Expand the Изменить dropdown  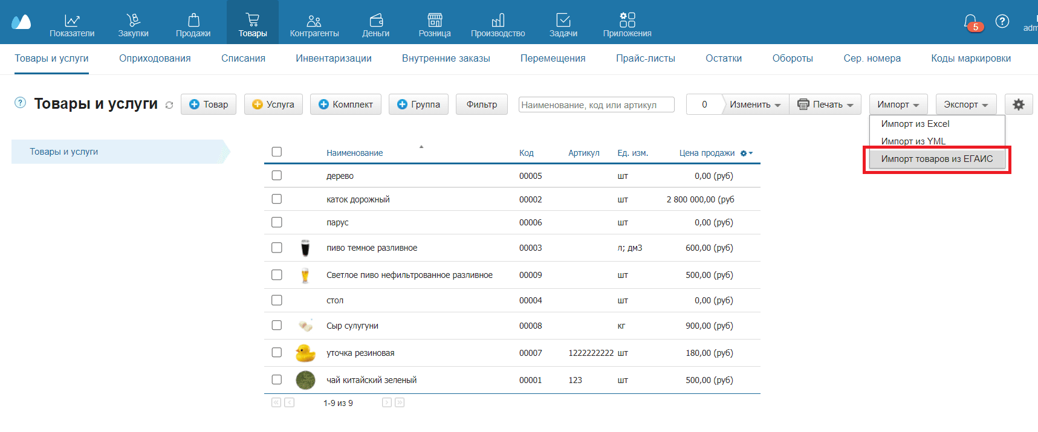(754, 105)
